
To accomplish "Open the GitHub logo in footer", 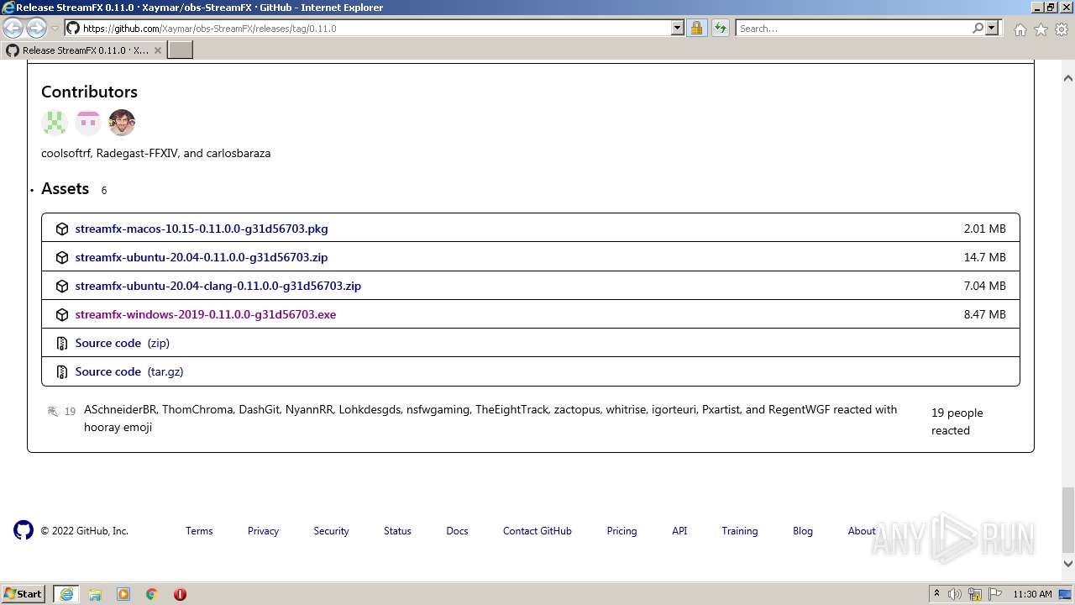I will click(24, 530).
